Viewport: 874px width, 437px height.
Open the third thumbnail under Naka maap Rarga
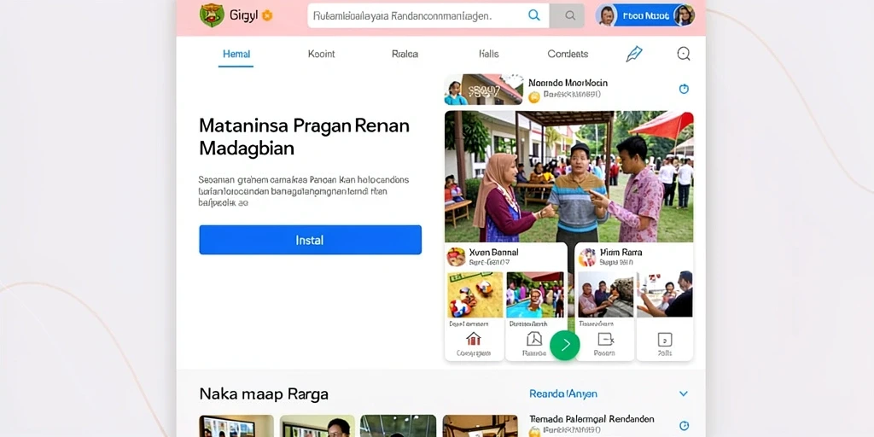tap(398, 426)
